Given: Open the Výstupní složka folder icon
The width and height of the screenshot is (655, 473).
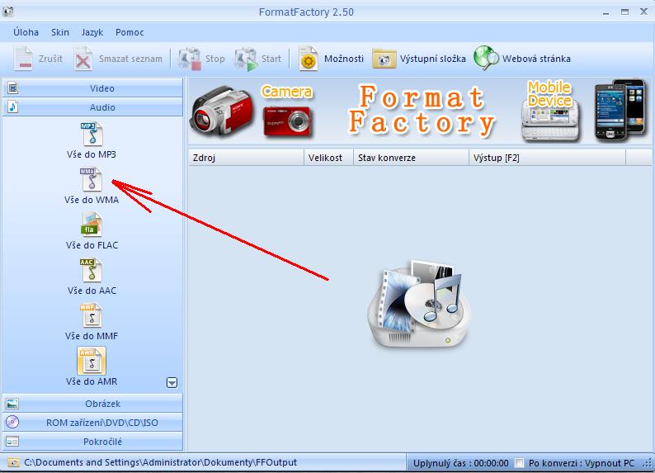Looking at the screenshot, I should tap(384, 59).
